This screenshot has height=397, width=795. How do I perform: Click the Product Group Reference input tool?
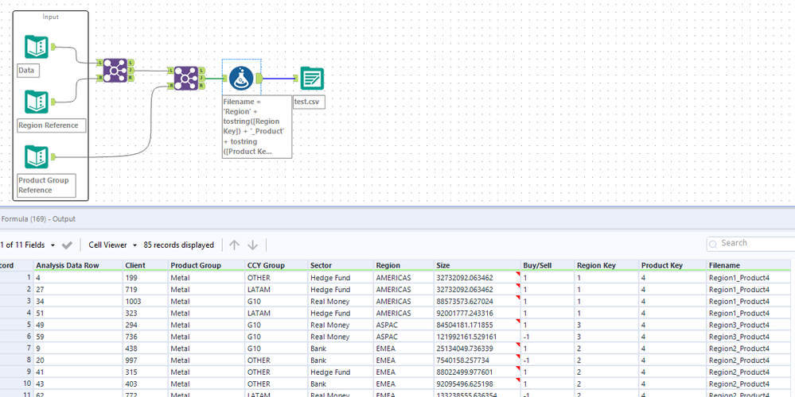37,156
